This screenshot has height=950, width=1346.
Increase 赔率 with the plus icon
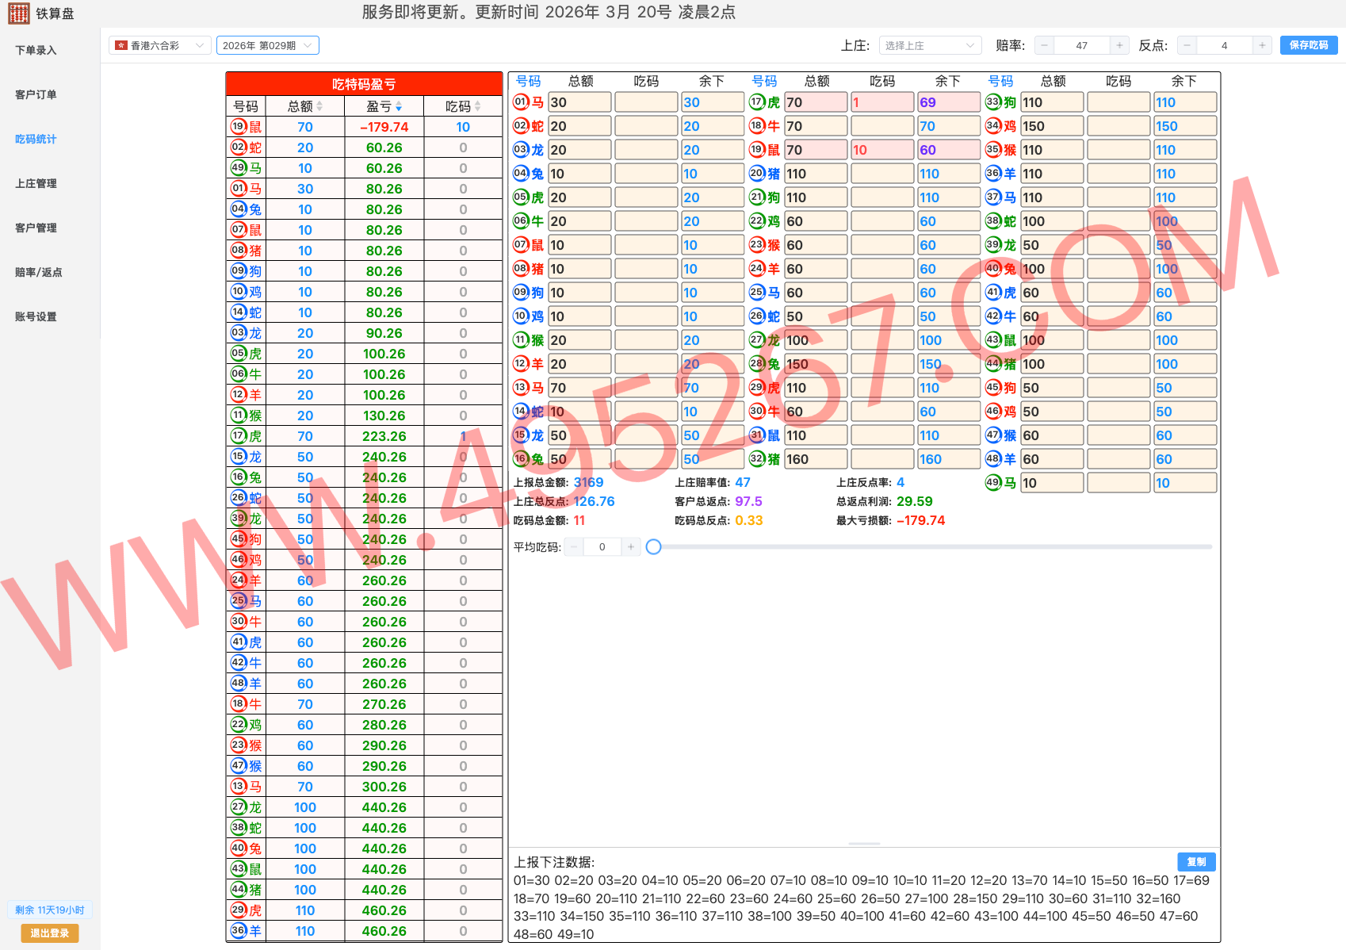[x=1119, y=46]
